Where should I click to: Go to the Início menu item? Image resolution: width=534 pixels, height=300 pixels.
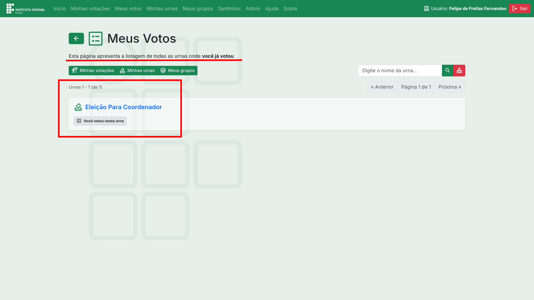tap(60, 9)
